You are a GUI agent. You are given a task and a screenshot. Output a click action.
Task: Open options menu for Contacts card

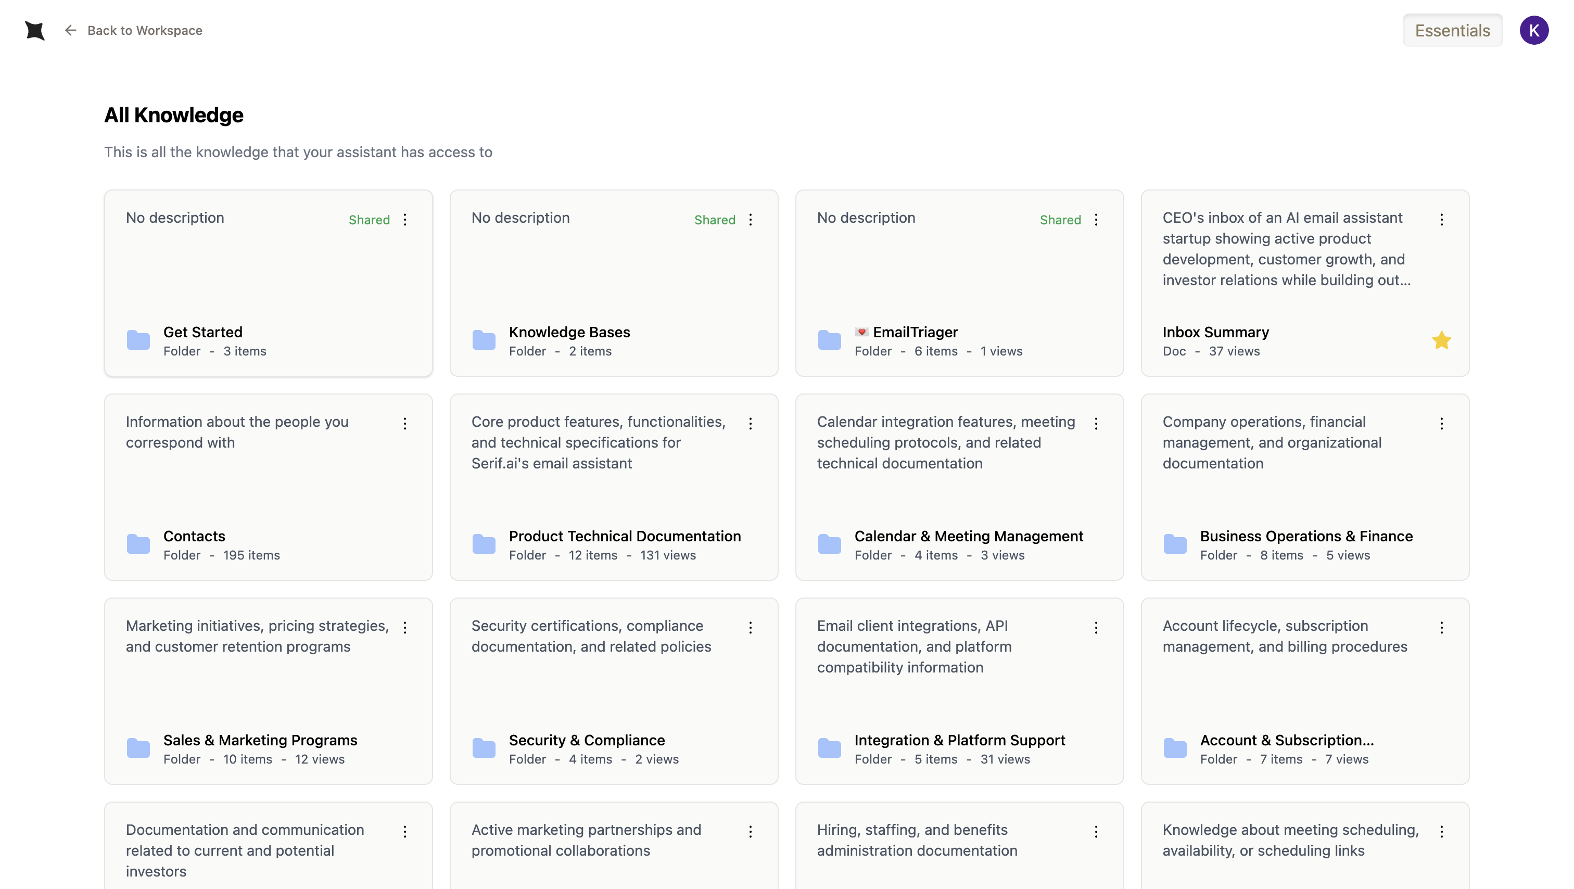(404, 424)
